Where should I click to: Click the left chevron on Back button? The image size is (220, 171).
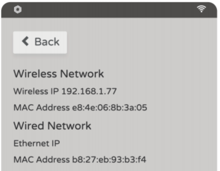(25, 42)
